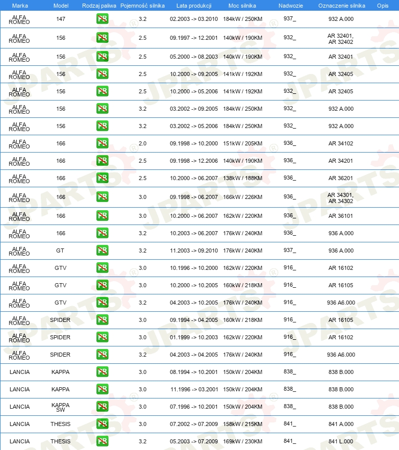Select the model cell reading 147

point(61,19)
